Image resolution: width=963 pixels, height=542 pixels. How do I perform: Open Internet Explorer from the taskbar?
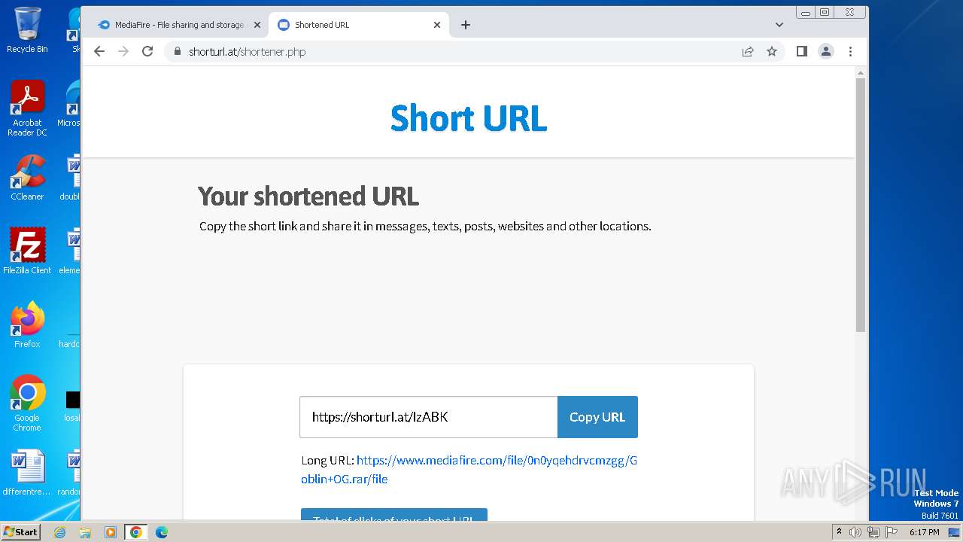click(60, 532)
